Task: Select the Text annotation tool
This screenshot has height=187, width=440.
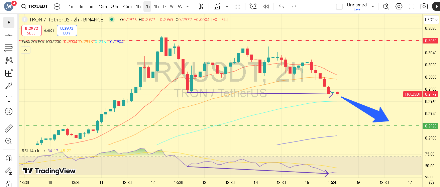Action: 9,99
